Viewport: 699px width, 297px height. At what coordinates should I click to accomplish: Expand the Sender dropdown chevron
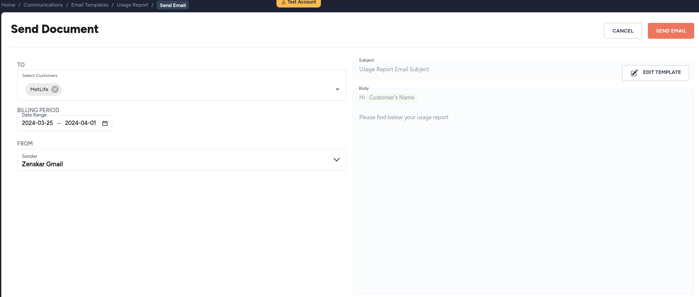337,160
